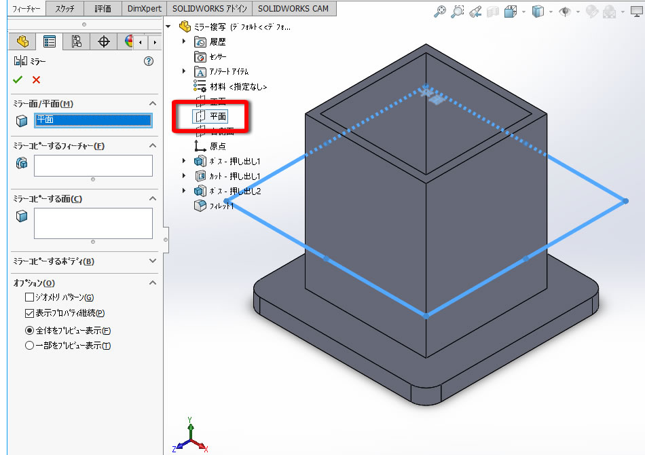Select 全体をプレビュー表示(F) radio button
645x455 pixels.
(29, 330)
